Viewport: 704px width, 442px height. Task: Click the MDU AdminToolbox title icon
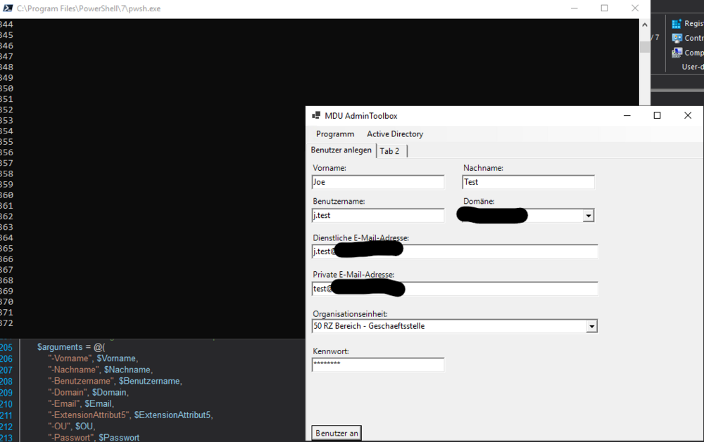pos(316,115)
